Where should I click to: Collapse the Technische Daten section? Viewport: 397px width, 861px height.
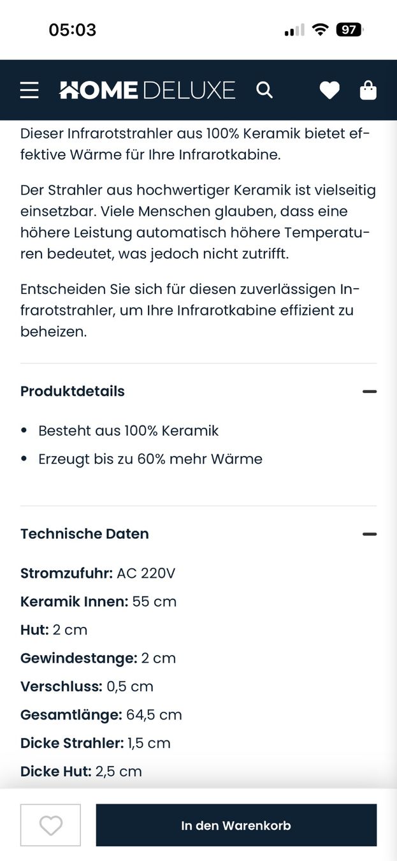370,534
